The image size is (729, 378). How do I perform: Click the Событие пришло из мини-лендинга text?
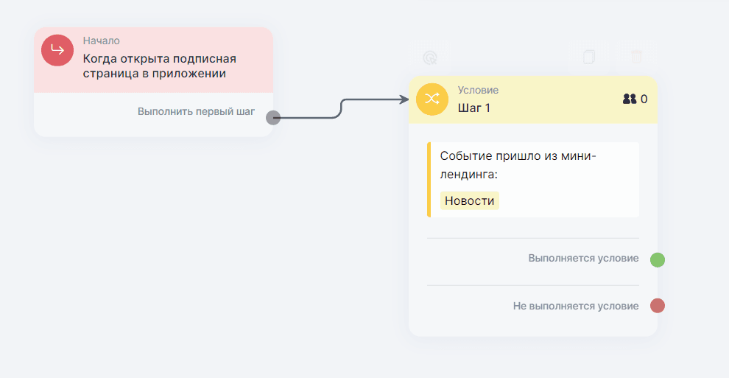(517, 166)
